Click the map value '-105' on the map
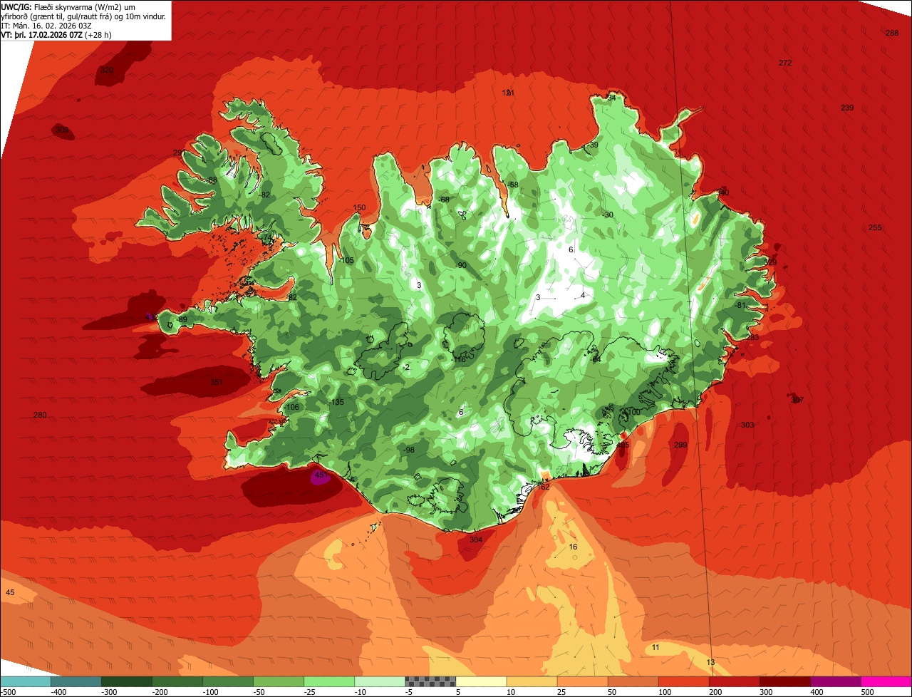912x697 pixels. (346, 260)
